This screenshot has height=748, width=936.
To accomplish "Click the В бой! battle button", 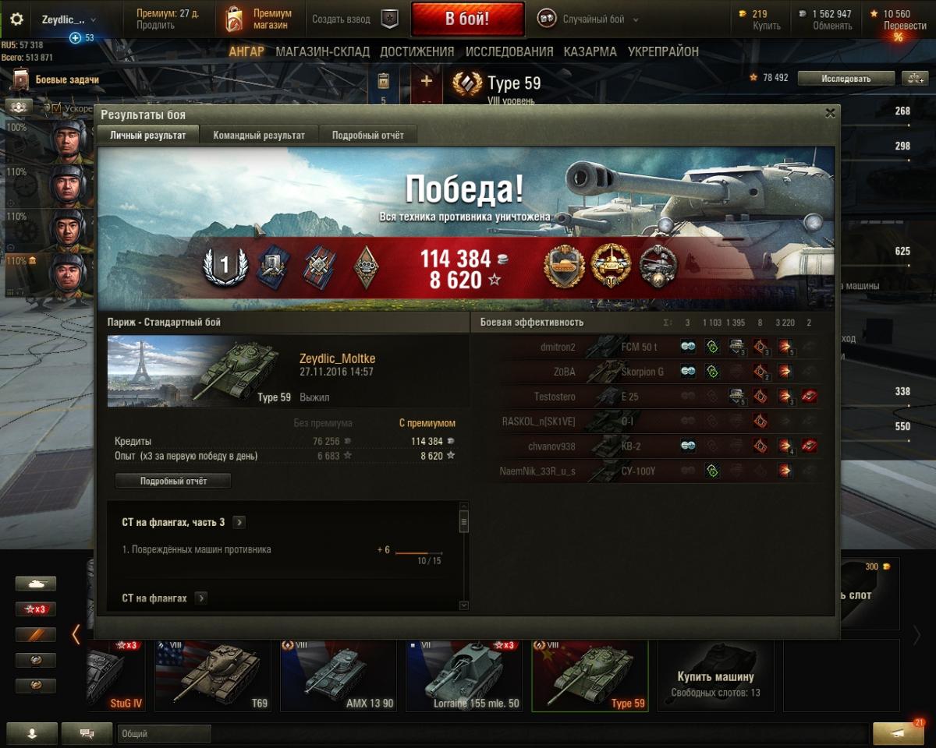I will [x=467, y=19].
